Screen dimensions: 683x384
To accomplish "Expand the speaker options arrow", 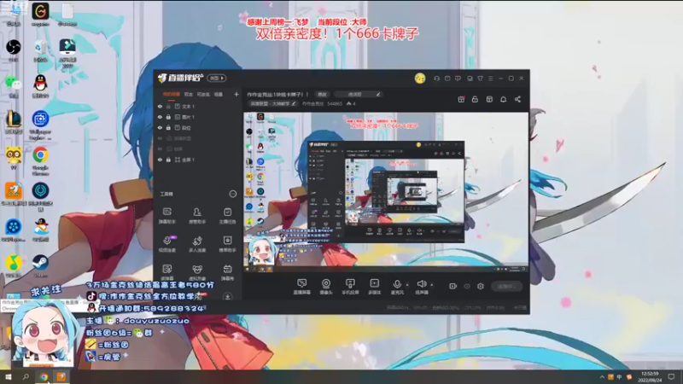I will [x=432, y=285].
